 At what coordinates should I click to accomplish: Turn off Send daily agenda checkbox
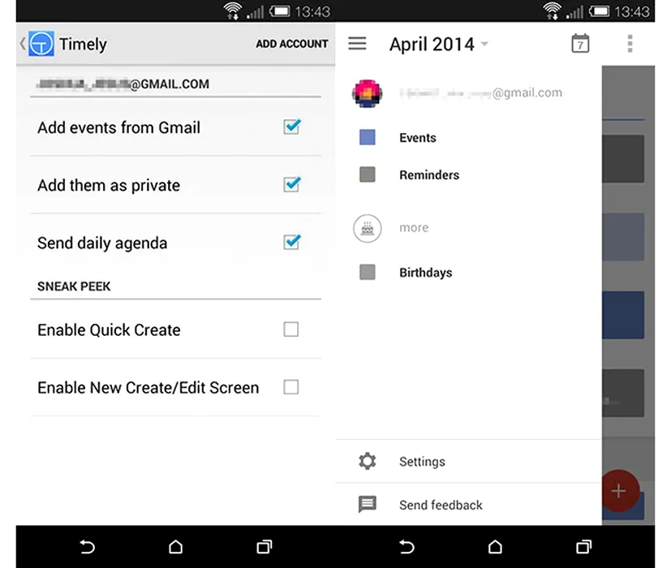[x=291, y=243]
